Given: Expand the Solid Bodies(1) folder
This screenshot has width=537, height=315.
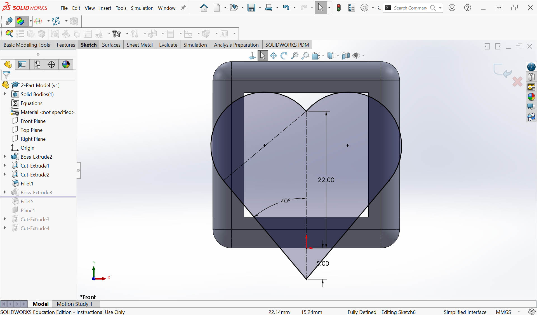Looking at the screenshot, I should pyautogui.click(x=5, y=94).
